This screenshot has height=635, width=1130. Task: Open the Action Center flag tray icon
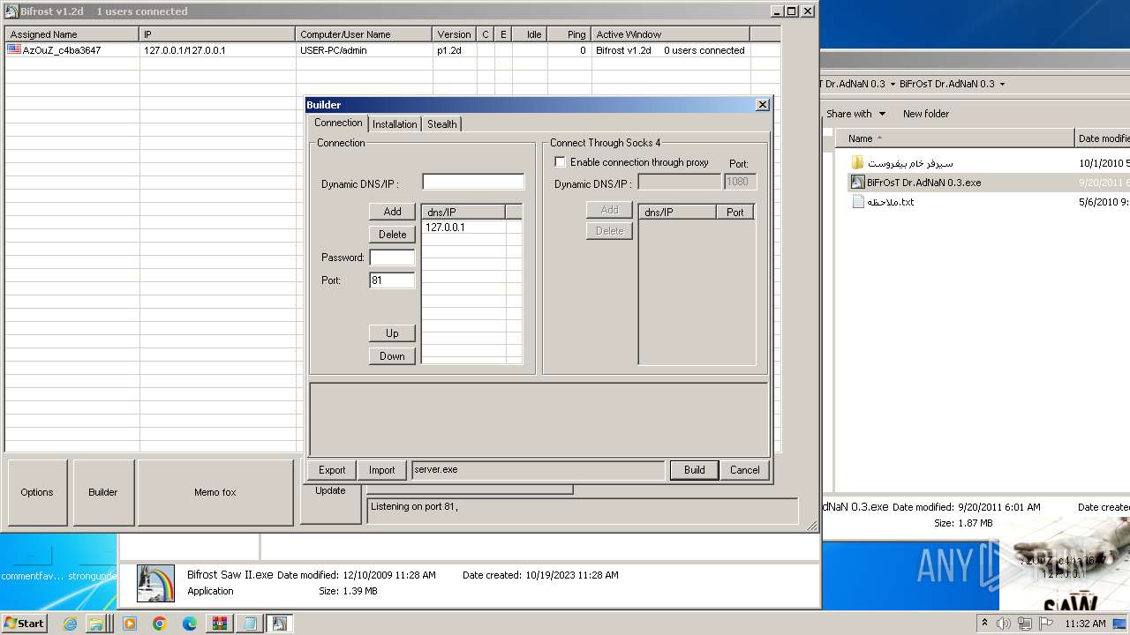click(x=1046, y=624)
